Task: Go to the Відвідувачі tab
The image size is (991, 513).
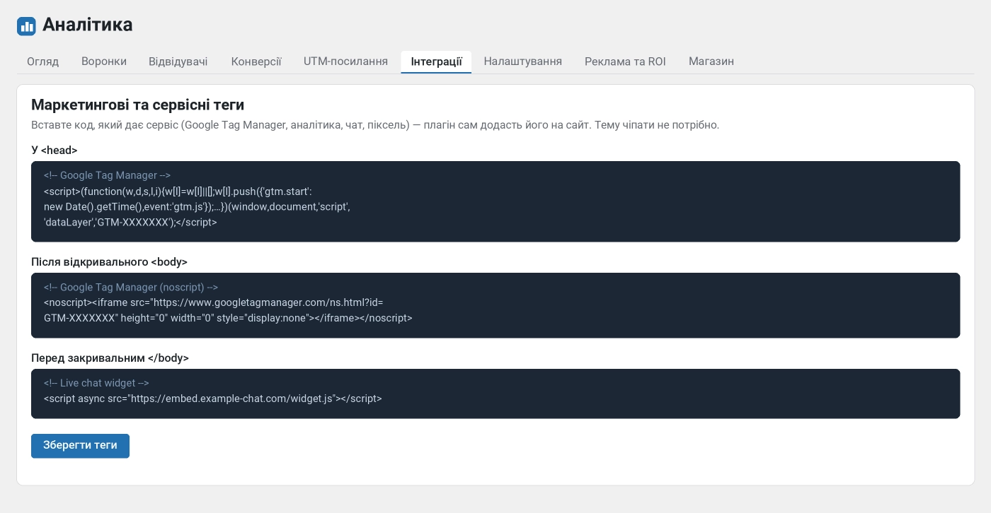Action: coord(178,61)
